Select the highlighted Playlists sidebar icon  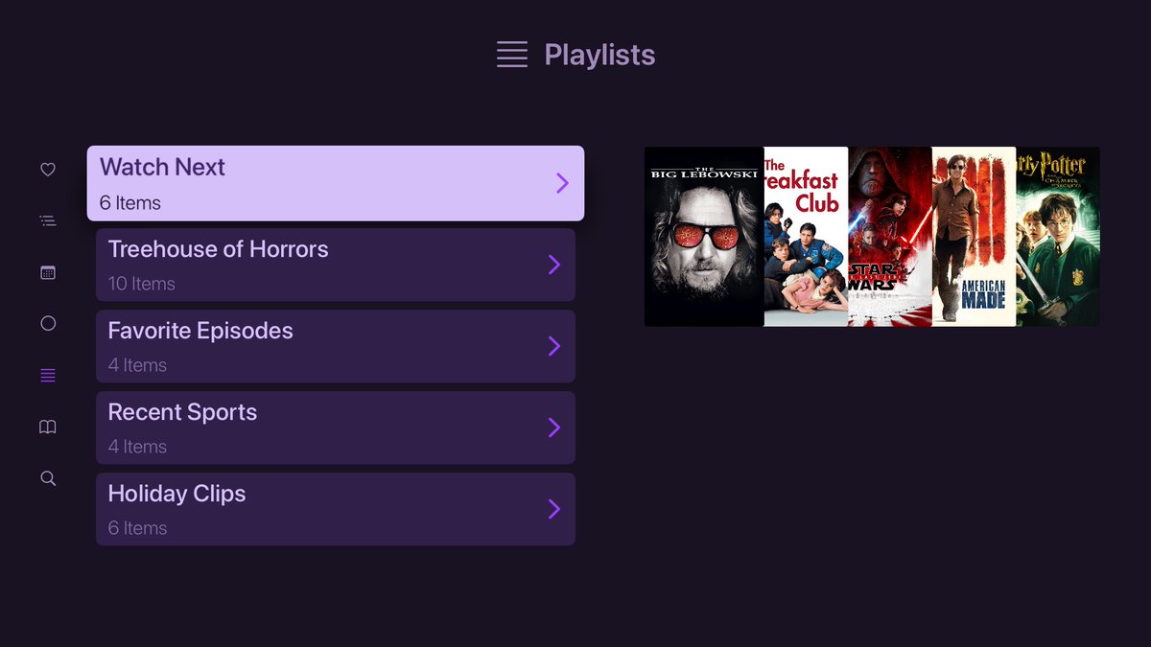48,375
